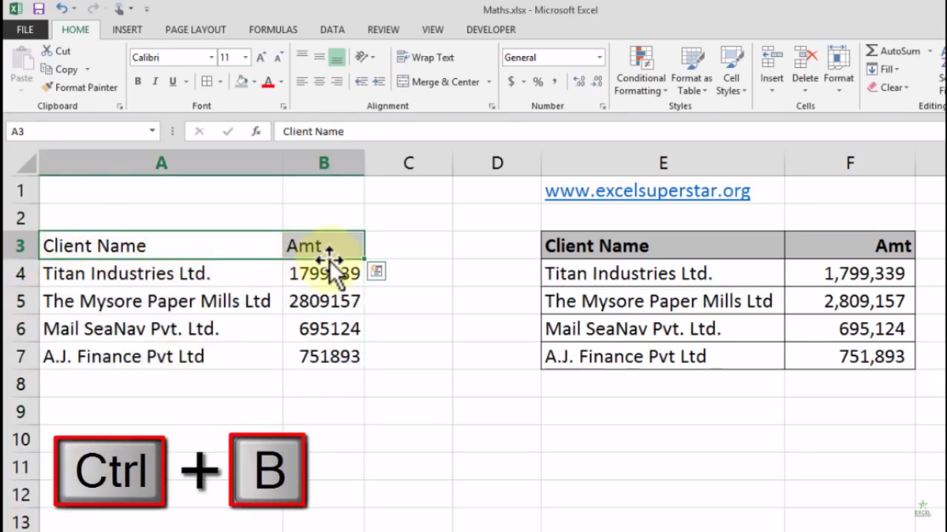This screenshot has width=947, height=532.
Task: Click the Accounting dollar format icon
Action: click(x=511, y=82)
